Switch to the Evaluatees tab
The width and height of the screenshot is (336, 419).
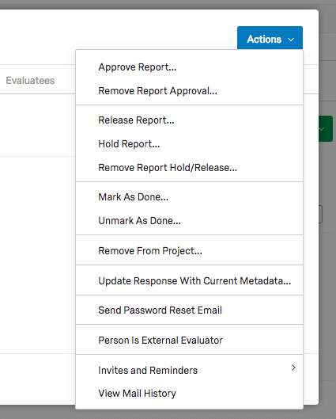(30, 81)
